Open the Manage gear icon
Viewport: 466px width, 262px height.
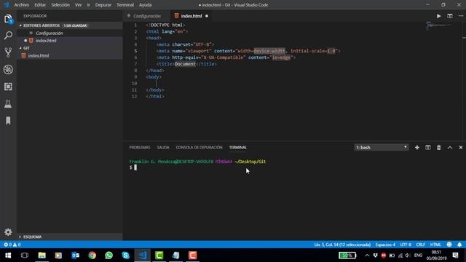(x=8, y=232)
